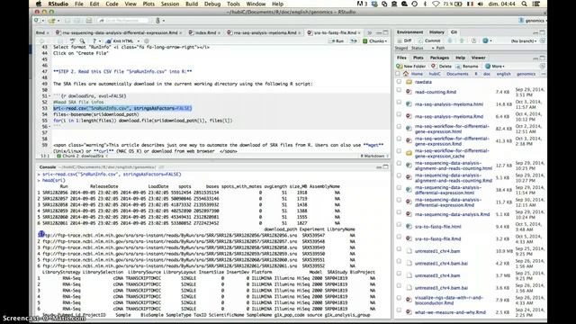Open the Session menu
The width and height of the screenshot is (576, 324).
tap(170, 4)
